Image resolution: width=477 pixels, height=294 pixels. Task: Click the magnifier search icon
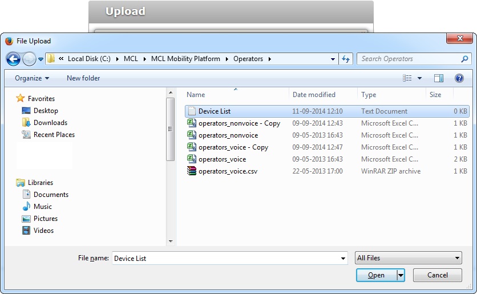click(x=464, y=59)
